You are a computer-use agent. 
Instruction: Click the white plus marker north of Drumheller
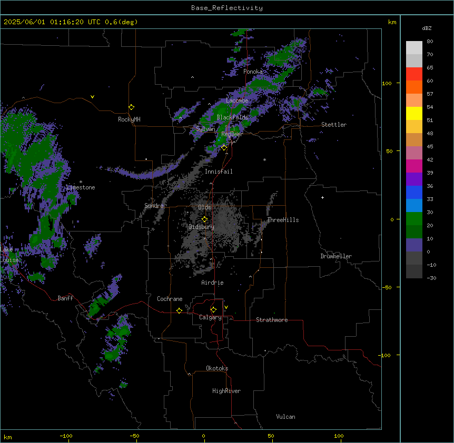(x=322, y=197)
